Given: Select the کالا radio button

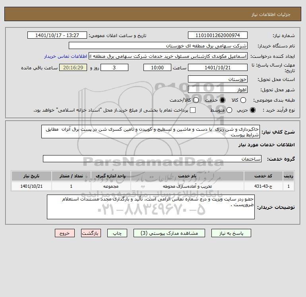Looking at the screenshot, I should pos(243,100).
